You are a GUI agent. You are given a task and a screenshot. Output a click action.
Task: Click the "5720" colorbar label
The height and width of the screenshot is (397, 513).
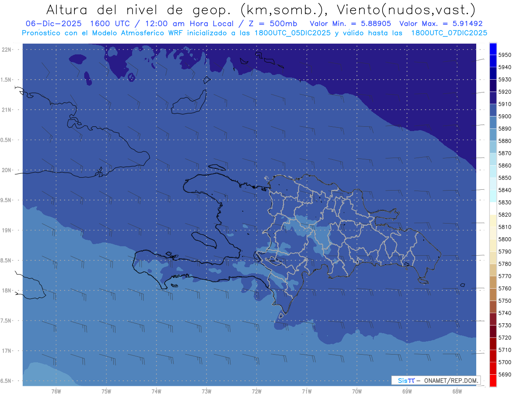(x=504, y=337)
